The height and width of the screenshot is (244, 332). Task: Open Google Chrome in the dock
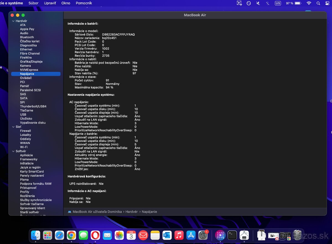(71, 235)
